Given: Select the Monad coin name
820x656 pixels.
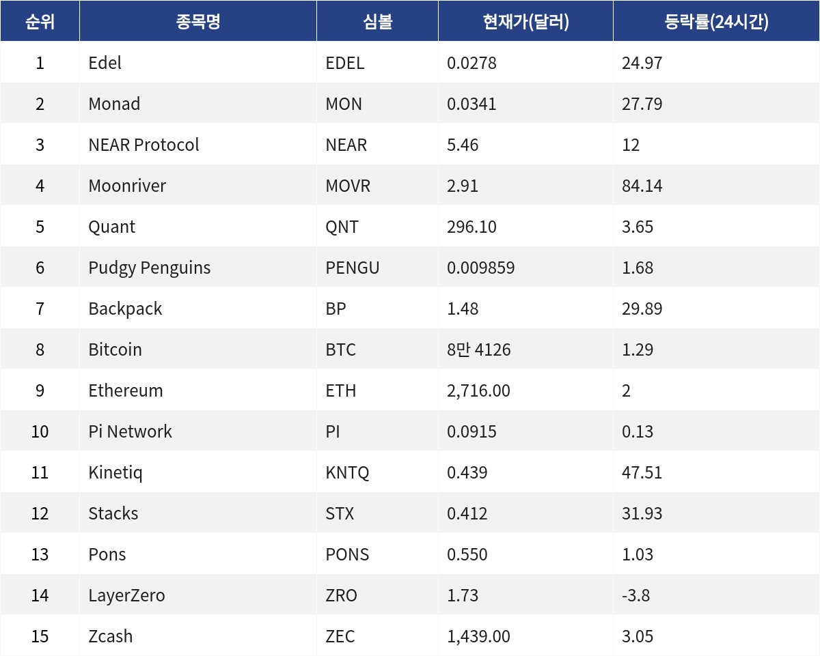Looking at the screenshot, I should tap(114, 104).
